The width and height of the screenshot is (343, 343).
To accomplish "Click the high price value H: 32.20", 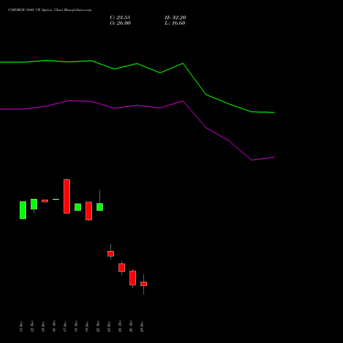I will [x=176, y=18].
